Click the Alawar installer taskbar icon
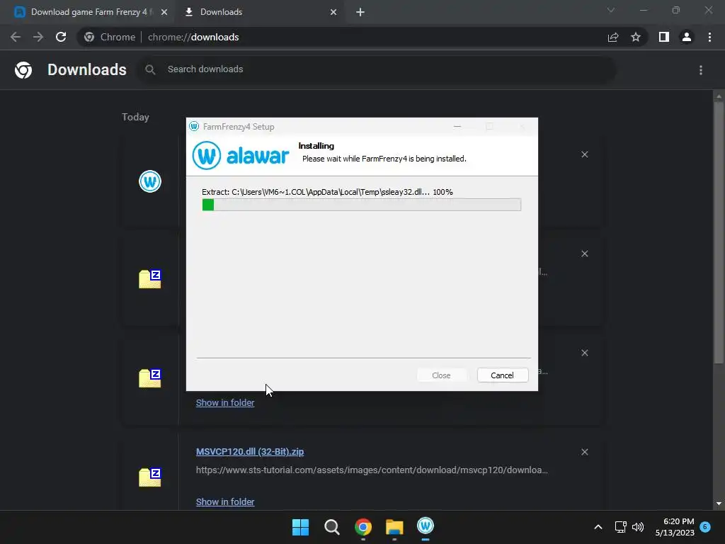The height and width of the screenshot is (544, 725). (426, 526)
